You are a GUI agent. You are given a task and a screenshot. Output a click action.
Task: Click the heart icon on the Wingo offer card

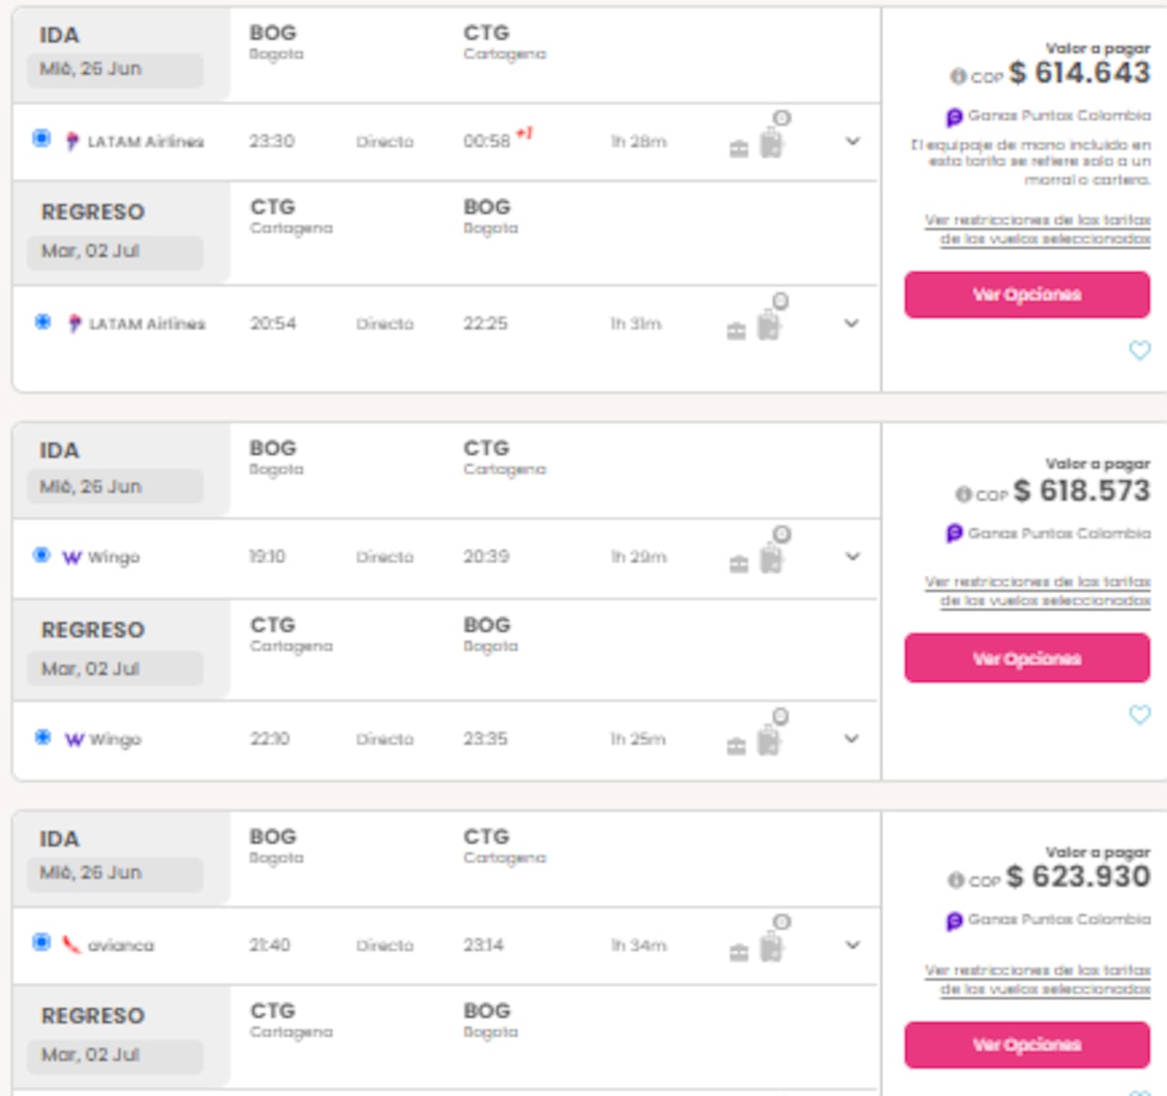pos(1140,716)
